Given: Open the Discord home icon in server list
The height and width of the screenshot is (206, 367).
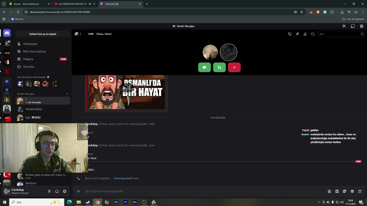Looking at the screenshot, I should (x=7, y=33).
